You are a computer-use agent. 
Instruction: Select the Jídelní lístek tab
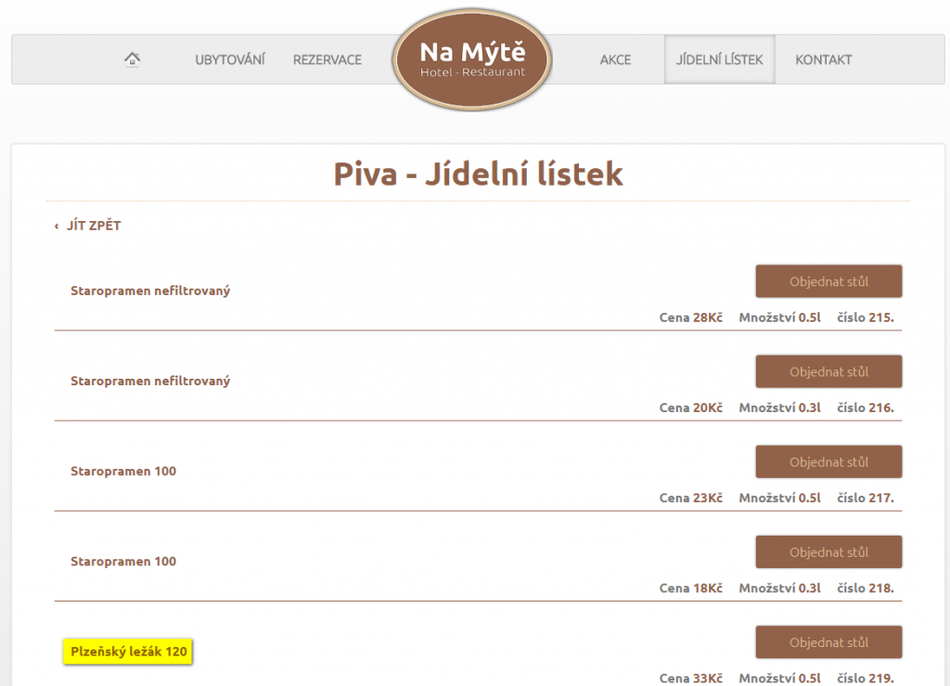(x=719, y=59)
